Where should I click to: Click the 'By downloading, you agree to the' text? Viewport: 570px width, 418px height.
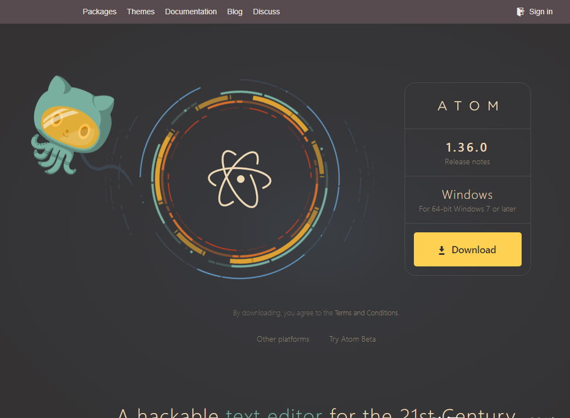pyautogui.click(x=283, y=313)
